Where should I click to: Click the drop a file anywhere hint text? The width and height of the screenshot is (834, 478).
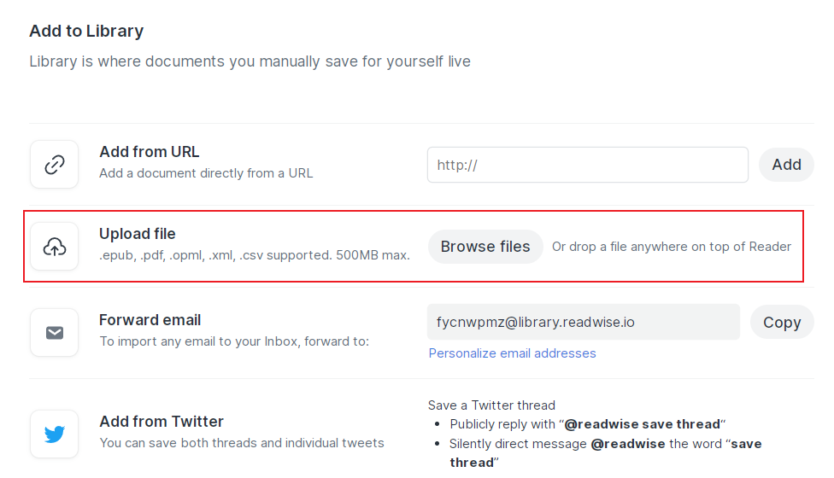(672, 247)
